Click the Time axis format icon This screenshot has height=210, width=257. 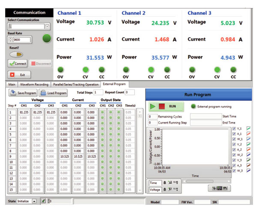(176, 182)
